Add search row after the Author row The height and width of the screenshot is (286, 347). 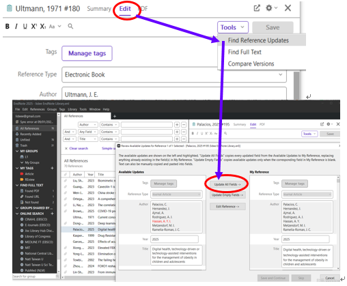[177, 125]
